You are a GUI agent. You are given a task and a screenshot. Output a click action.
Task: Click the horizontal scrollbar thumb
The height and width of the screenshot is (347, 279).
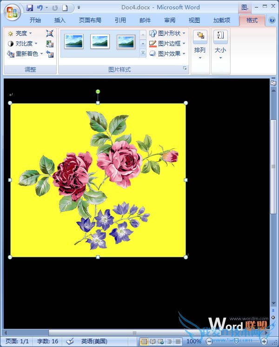[x=134, y=333]
